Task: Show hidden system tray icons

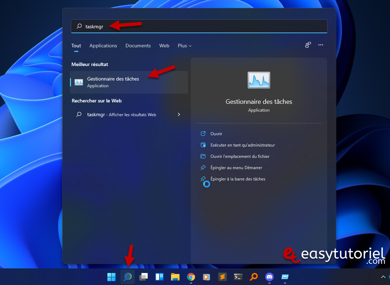Action: click(383, 277)
